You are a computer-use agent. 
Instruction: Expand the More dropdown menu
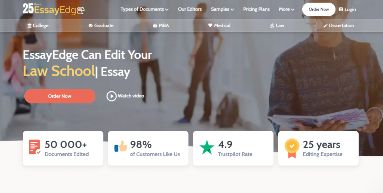click(287, 9)
